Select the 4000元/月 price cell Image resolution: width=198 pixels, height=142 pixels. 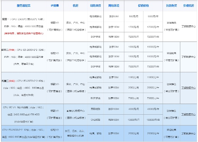(134, 109)
